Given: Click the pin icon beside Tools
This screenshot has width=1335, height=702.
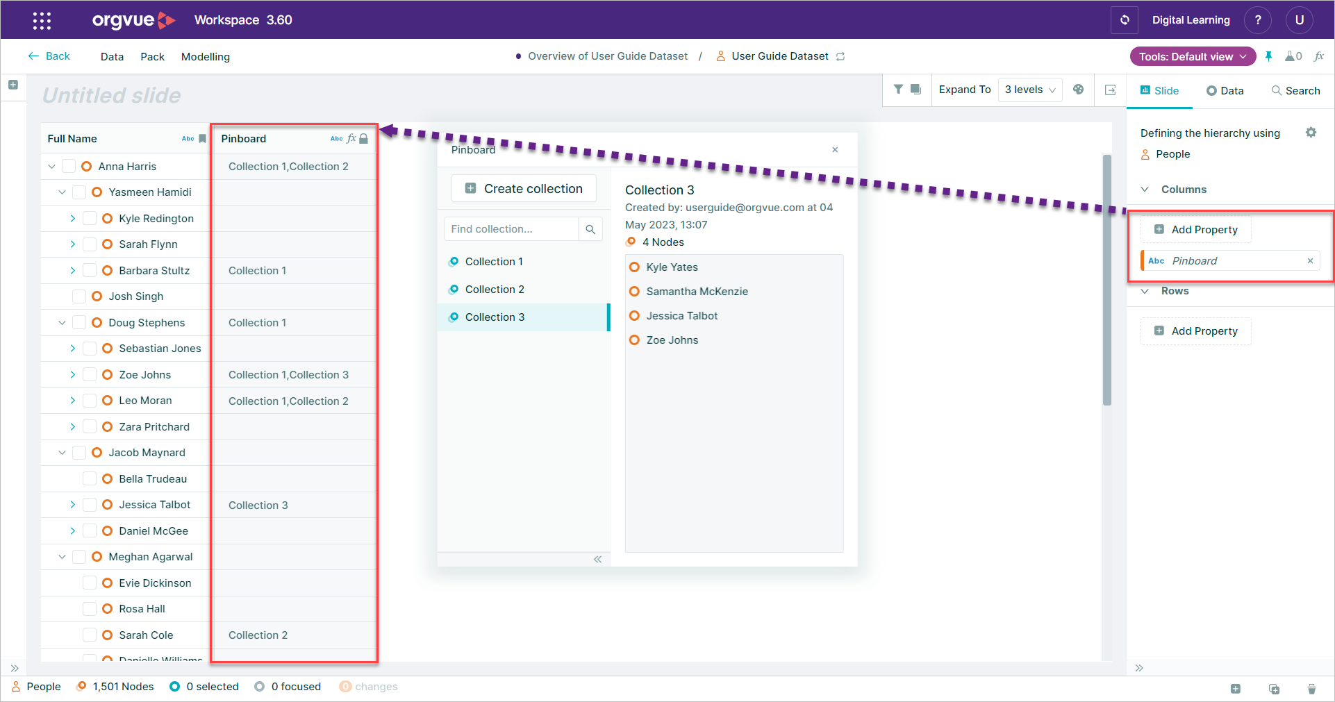Looking at the screenshot, I should (1268, 56).
